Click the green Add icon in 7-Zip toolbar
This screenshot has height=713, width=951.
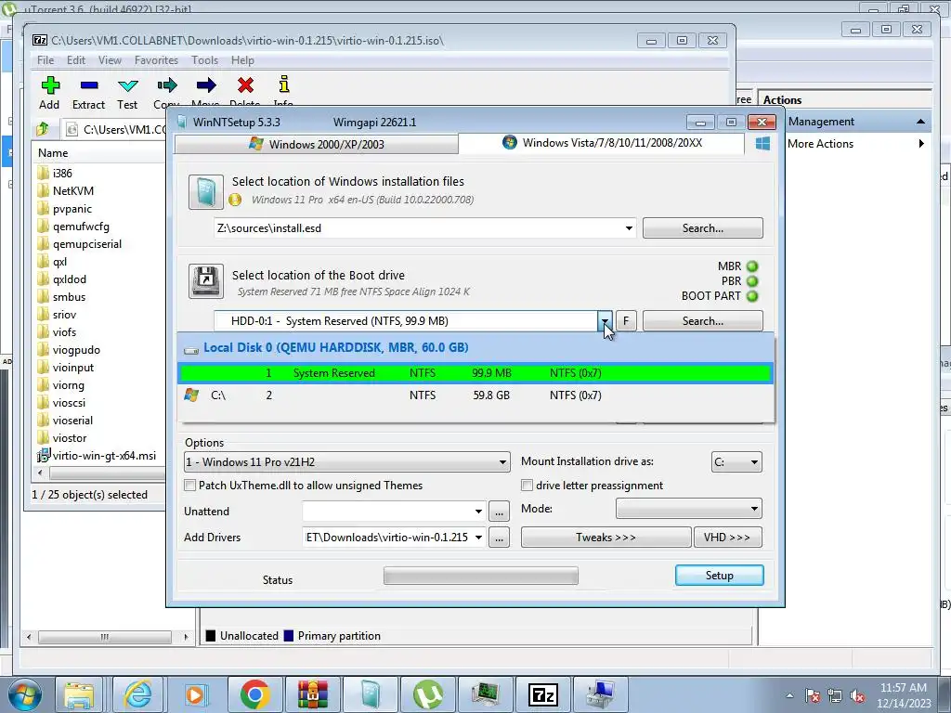tap(50, 85)
